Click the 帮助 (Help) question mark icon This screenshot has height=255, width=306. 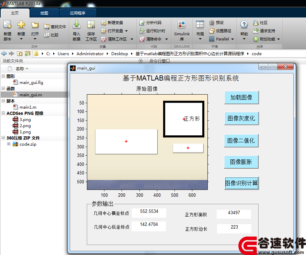pyautogui.click(x=244, y=25)
